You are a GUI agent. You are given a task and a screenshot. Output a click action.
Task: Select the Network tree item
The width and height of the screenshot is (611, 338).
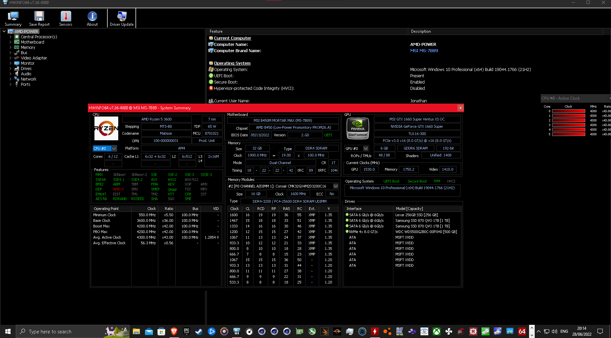(x=28, y=79)
